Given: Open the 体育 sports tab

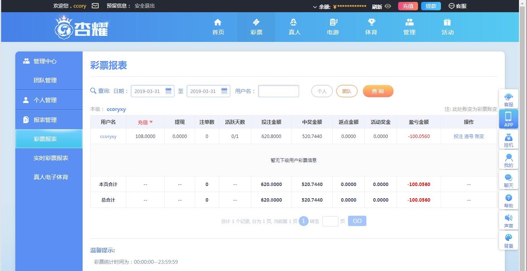Looking at the screenshot, I should click(371, 27).
